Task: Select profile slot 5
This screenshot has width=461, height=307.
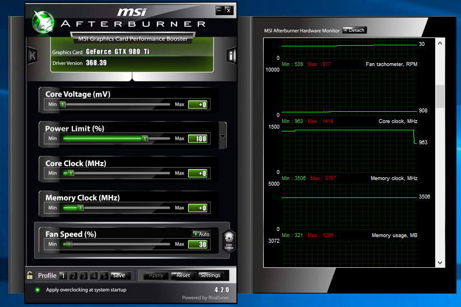Action: (104, 276)
